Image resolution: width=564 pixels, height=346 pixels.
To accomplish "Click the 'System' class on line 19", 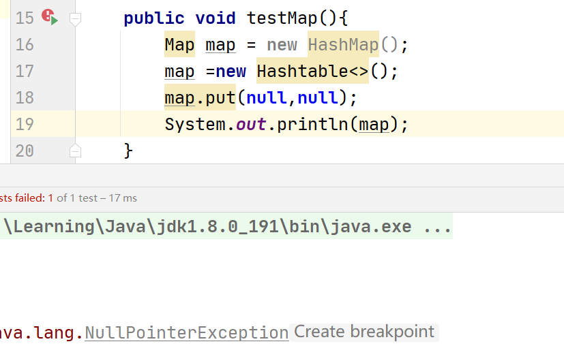I will pyautogui.click(x=195, y=125).
